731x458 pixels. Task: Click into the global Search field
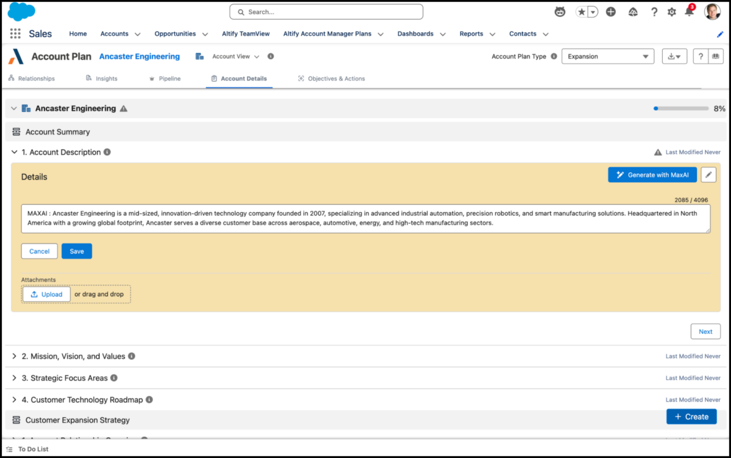click(x=326, y=12)
